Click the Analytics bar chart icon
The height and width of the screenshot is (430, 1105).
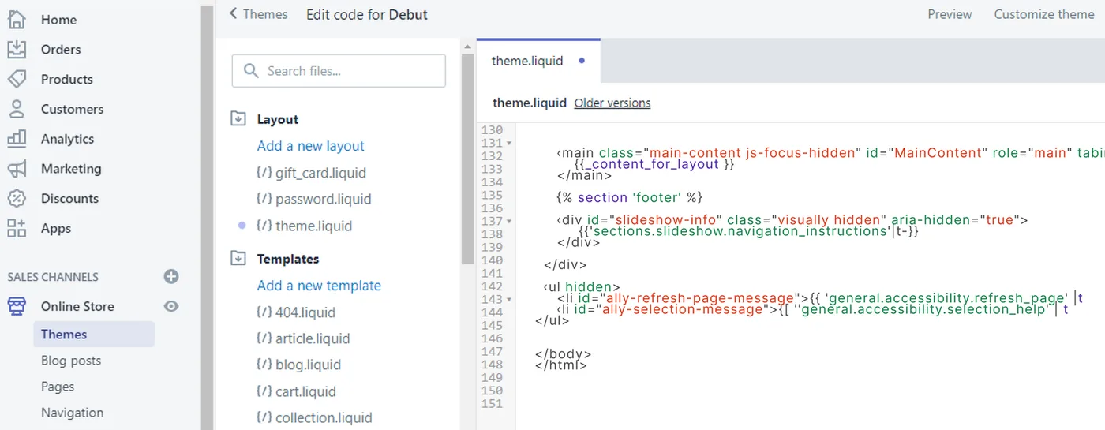point(17,139)
